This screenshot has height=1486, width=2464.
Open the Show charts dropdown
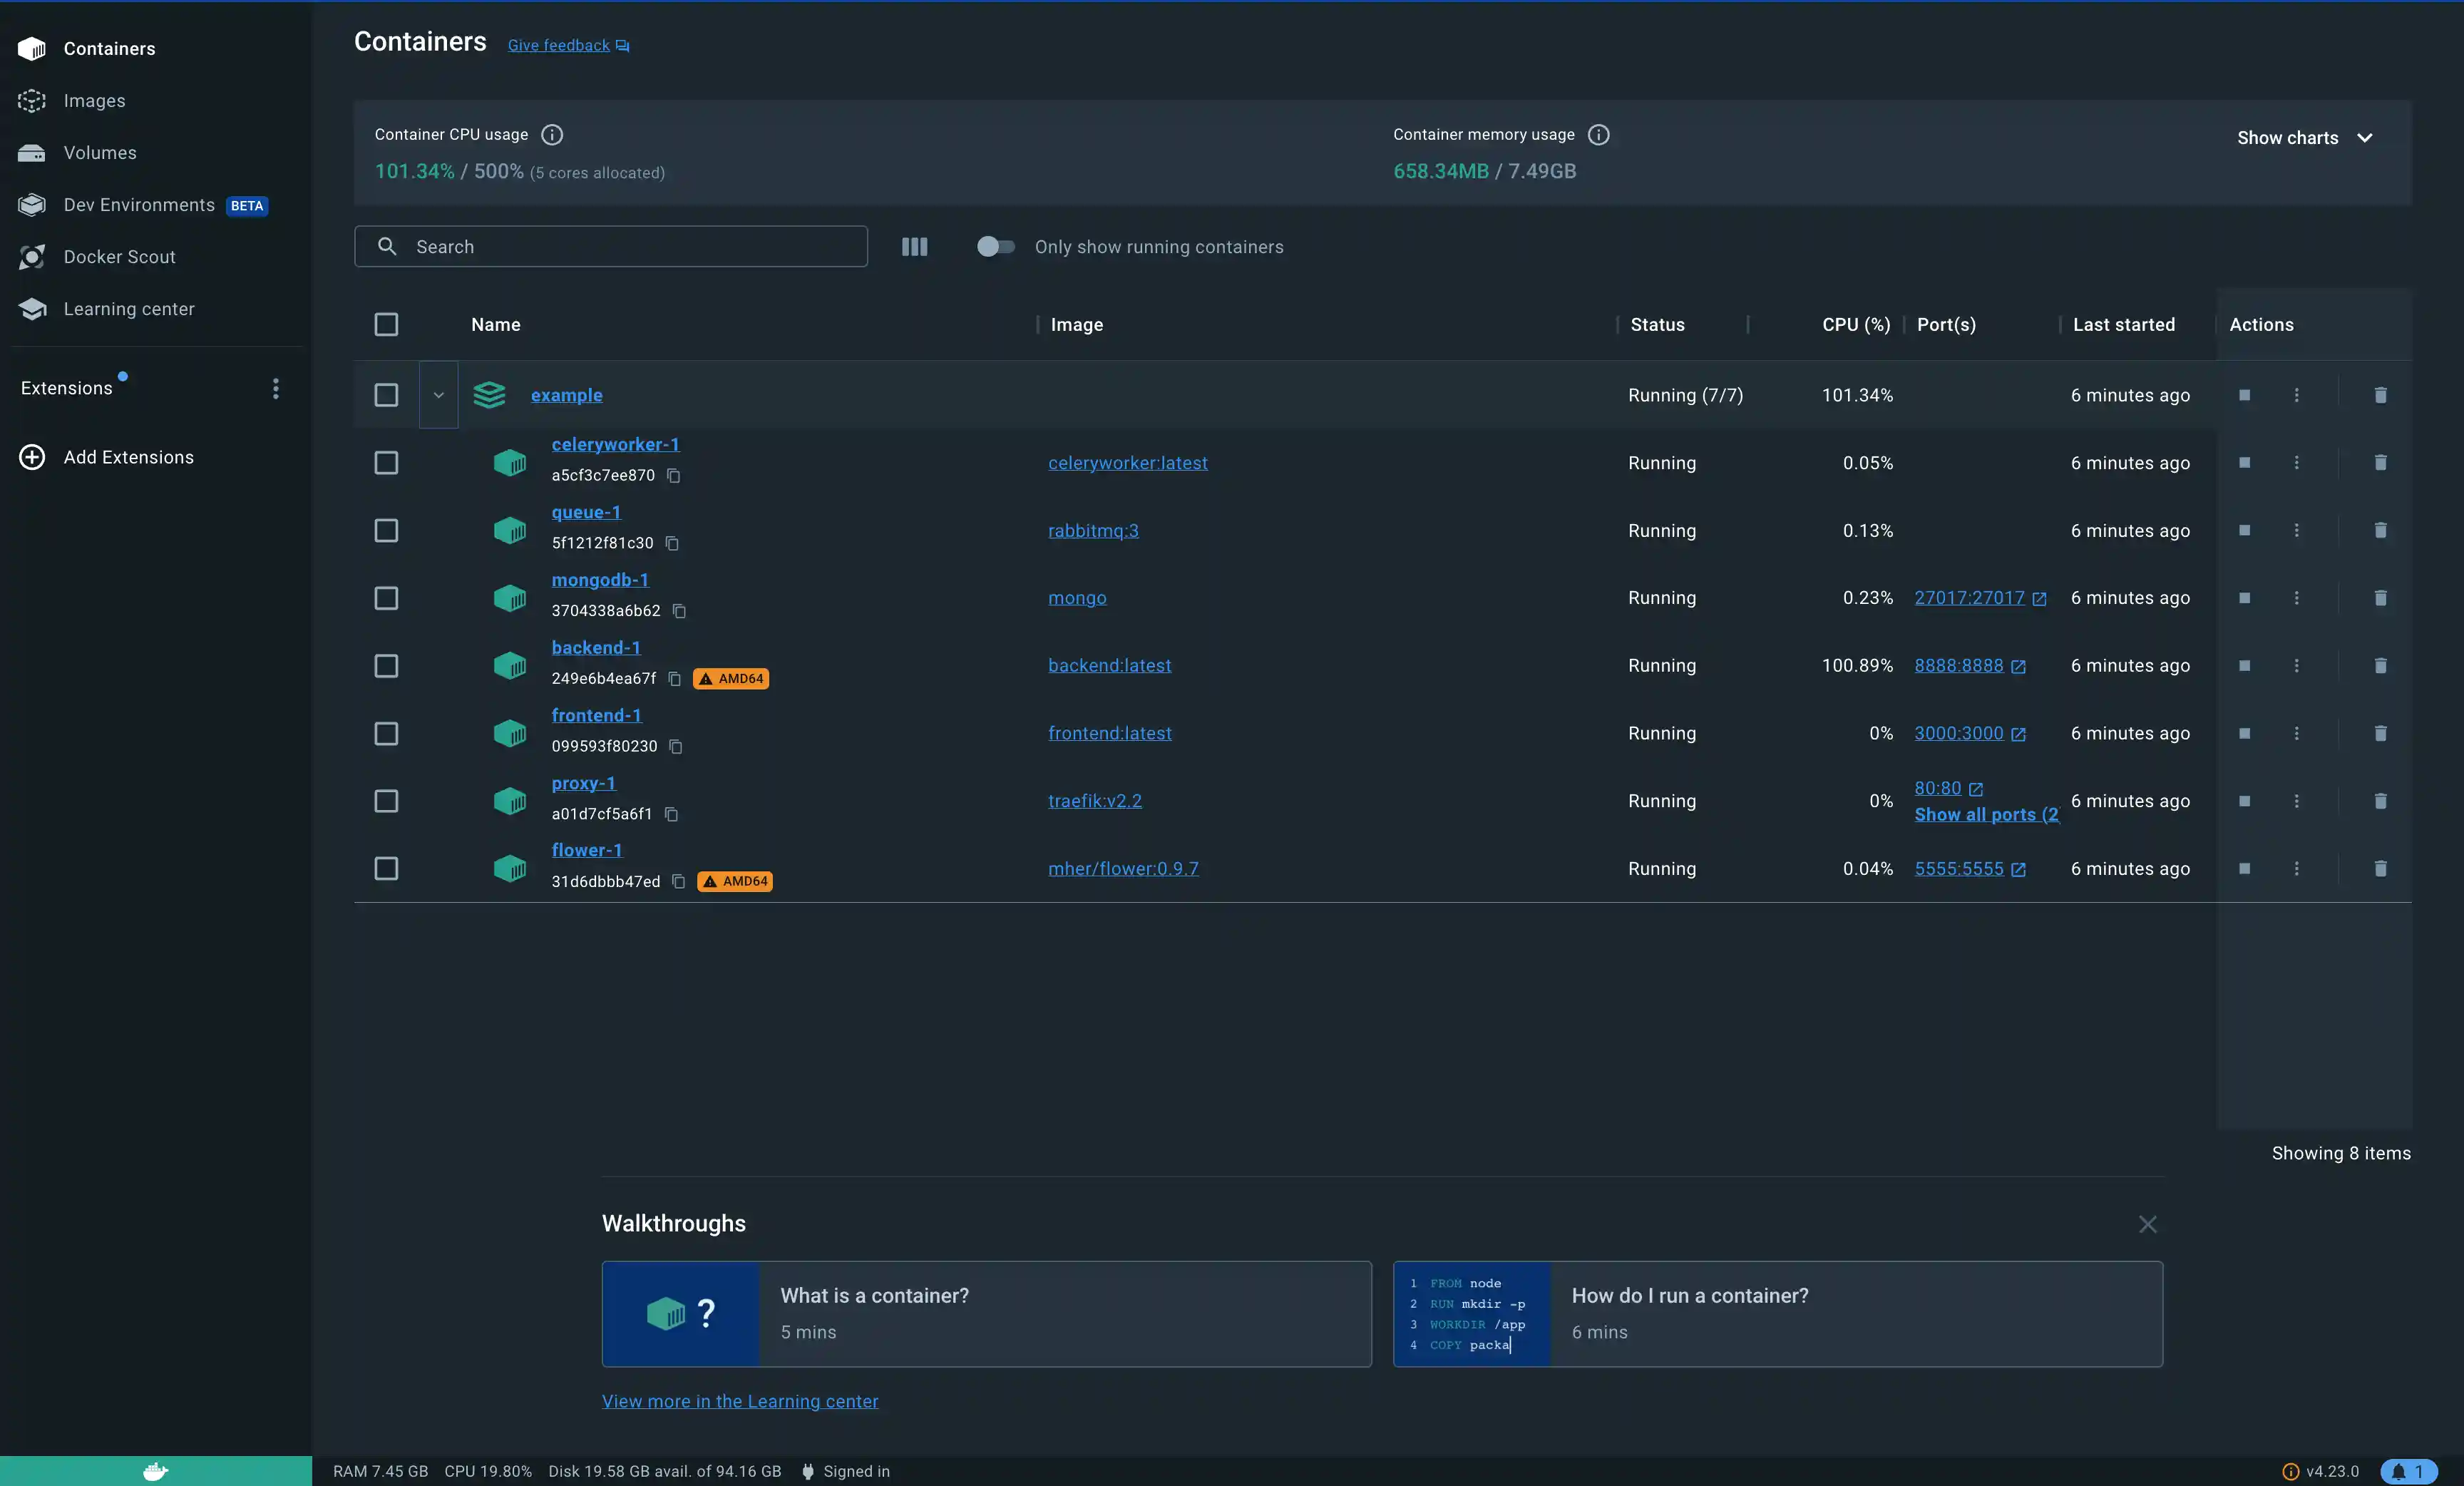pyautogui.click(x=2303, y=137)
